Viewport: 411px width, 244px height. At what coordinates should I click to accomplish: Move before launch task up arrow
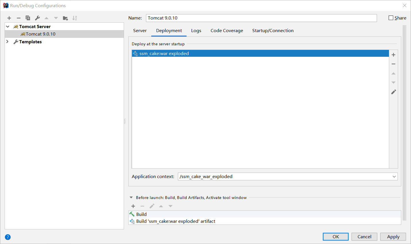click(161, 206)
